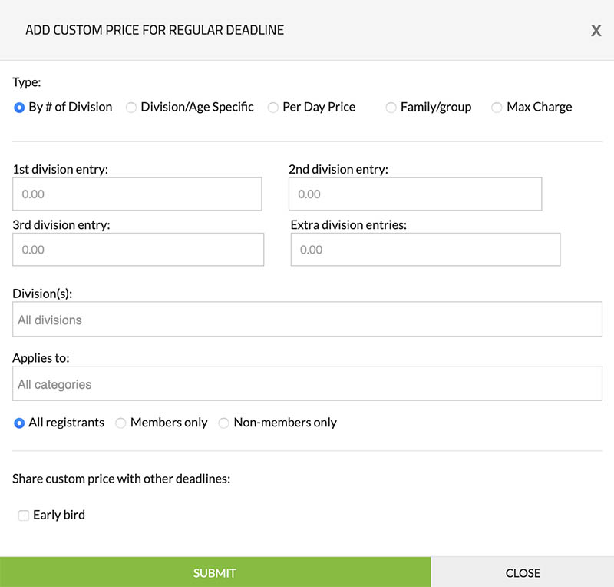Click the Add Custom Price dialog title
This screenshot has width=614, height=587.
[x=154, y=30]
